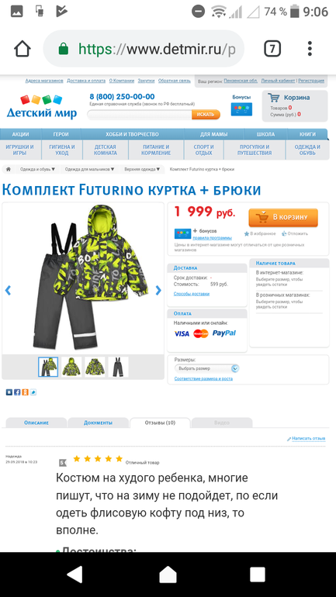This screenshot has width=336, height=597.
Task: Expand Верхняя одежда breadcrumb dropdown
Action: pyautogui.click(x=143, y=169)
